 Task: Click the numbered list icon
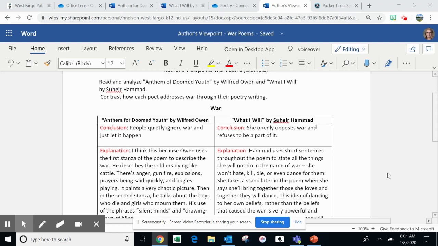[284, 63]
